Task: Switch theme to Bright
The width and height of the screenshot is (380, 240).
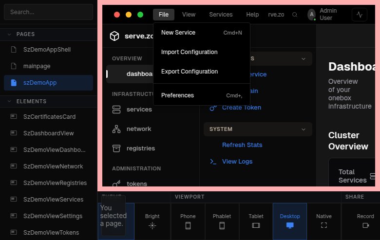Action: [x=152, y=221]
